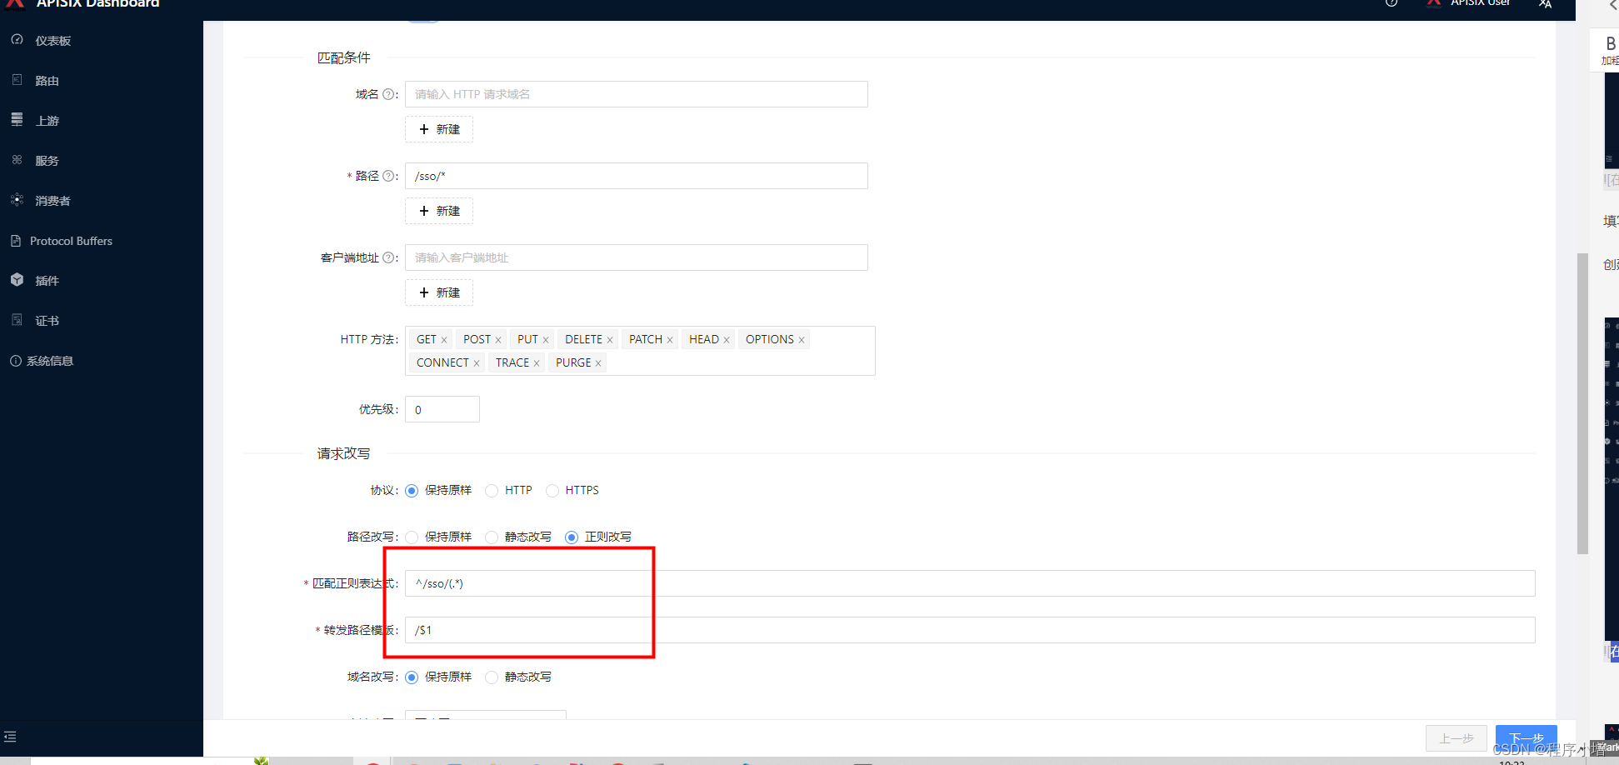Select HTTPS protocol radio button
Image resolution: width=1619 pixels, height=765 pixels.
tap(552, 491)
